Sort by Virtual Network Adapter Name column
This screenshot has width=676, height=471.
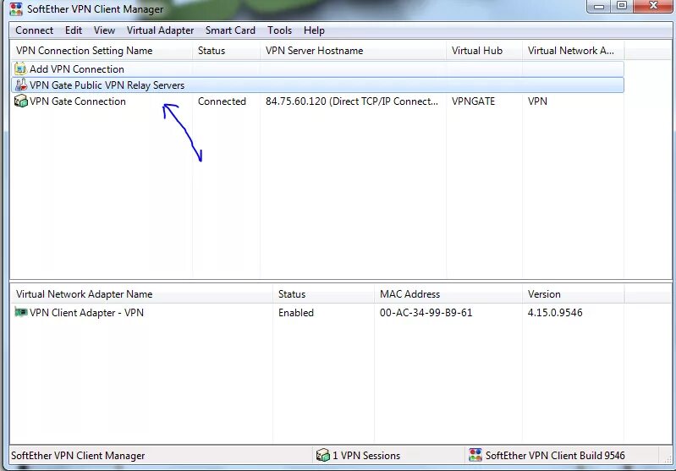click(x=142, y=294)
